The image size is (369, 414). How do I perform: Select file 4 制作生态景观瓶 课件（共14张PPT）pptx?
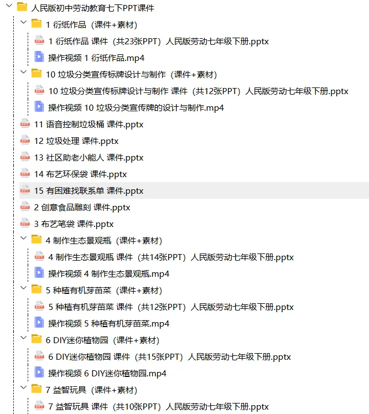[171, 257]
